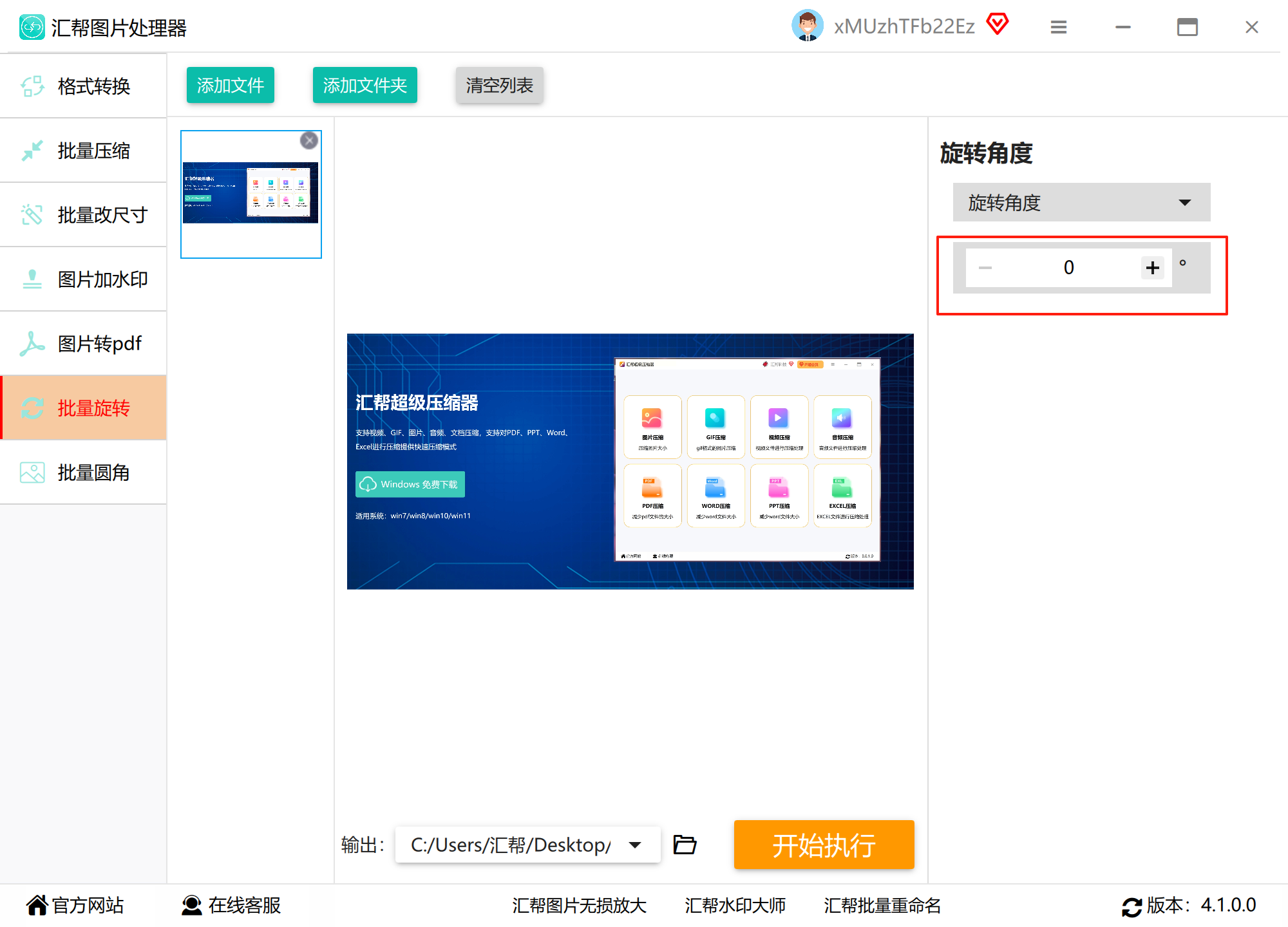This screenshot has width=1288, height=927.
Task: Open the hamburger menu in title bar
Action: (1059, 27)
